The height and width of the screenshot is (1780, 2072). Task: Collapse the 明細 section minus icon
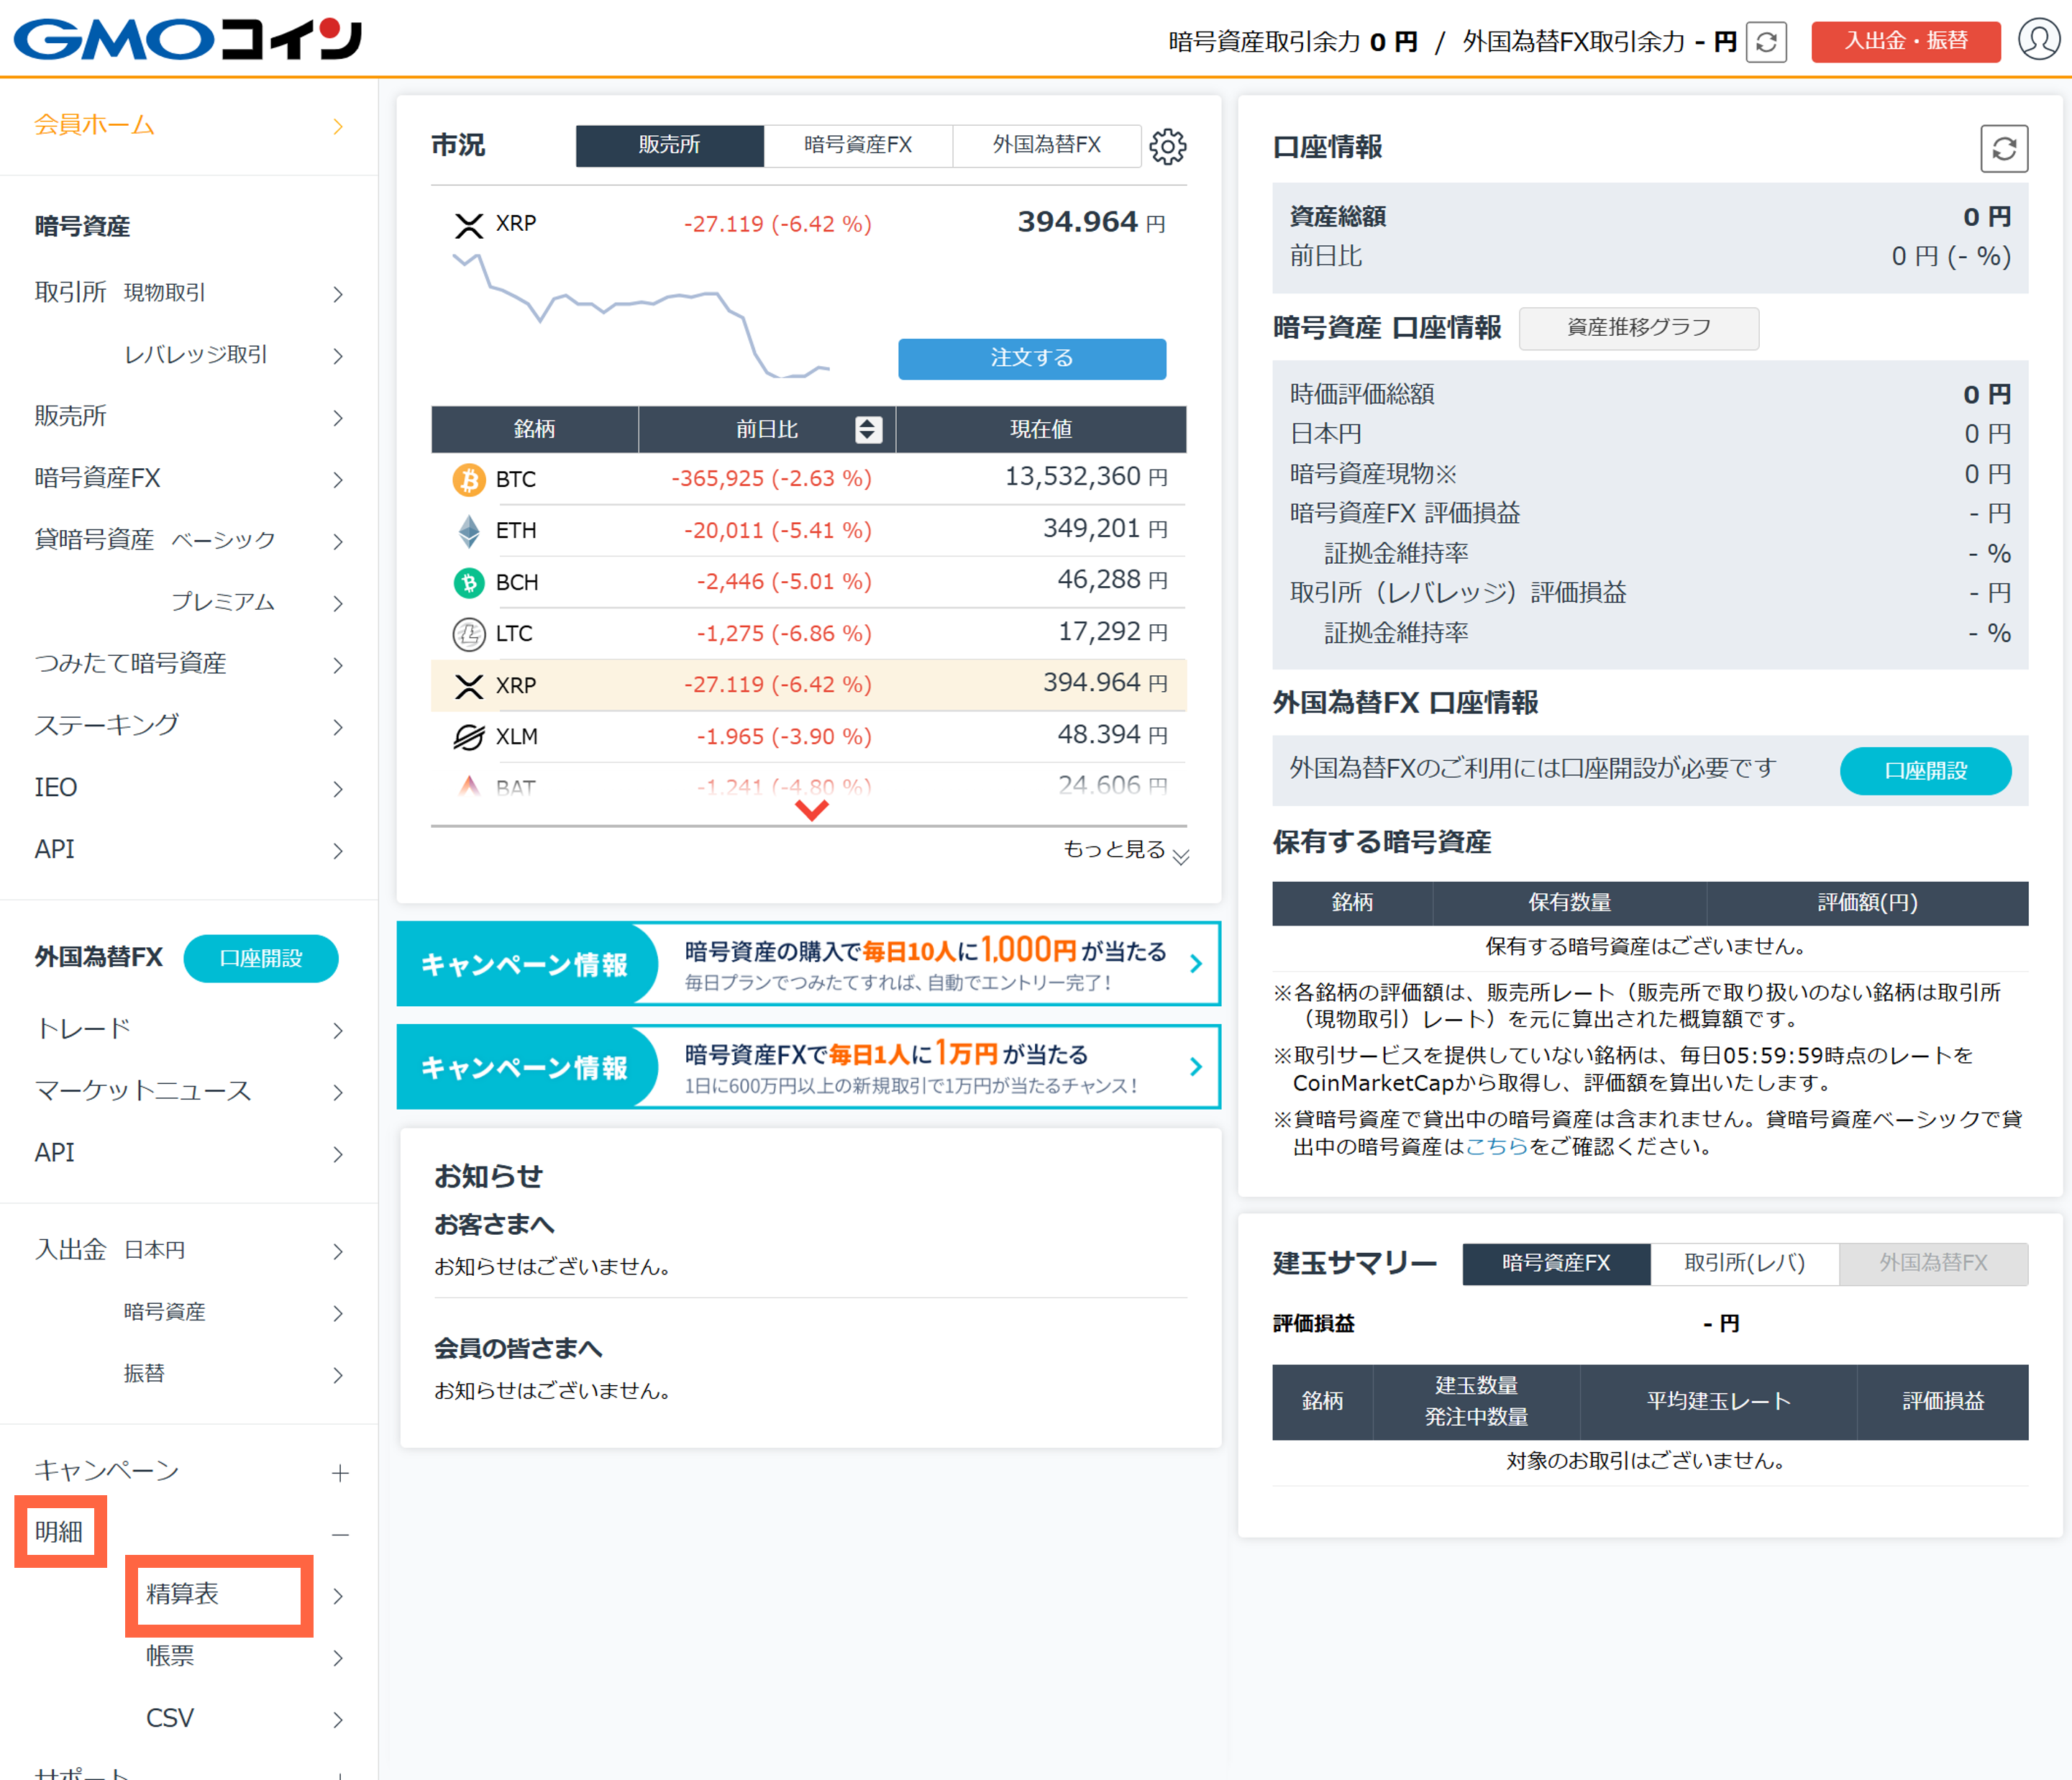click(x=340, y=1534)
